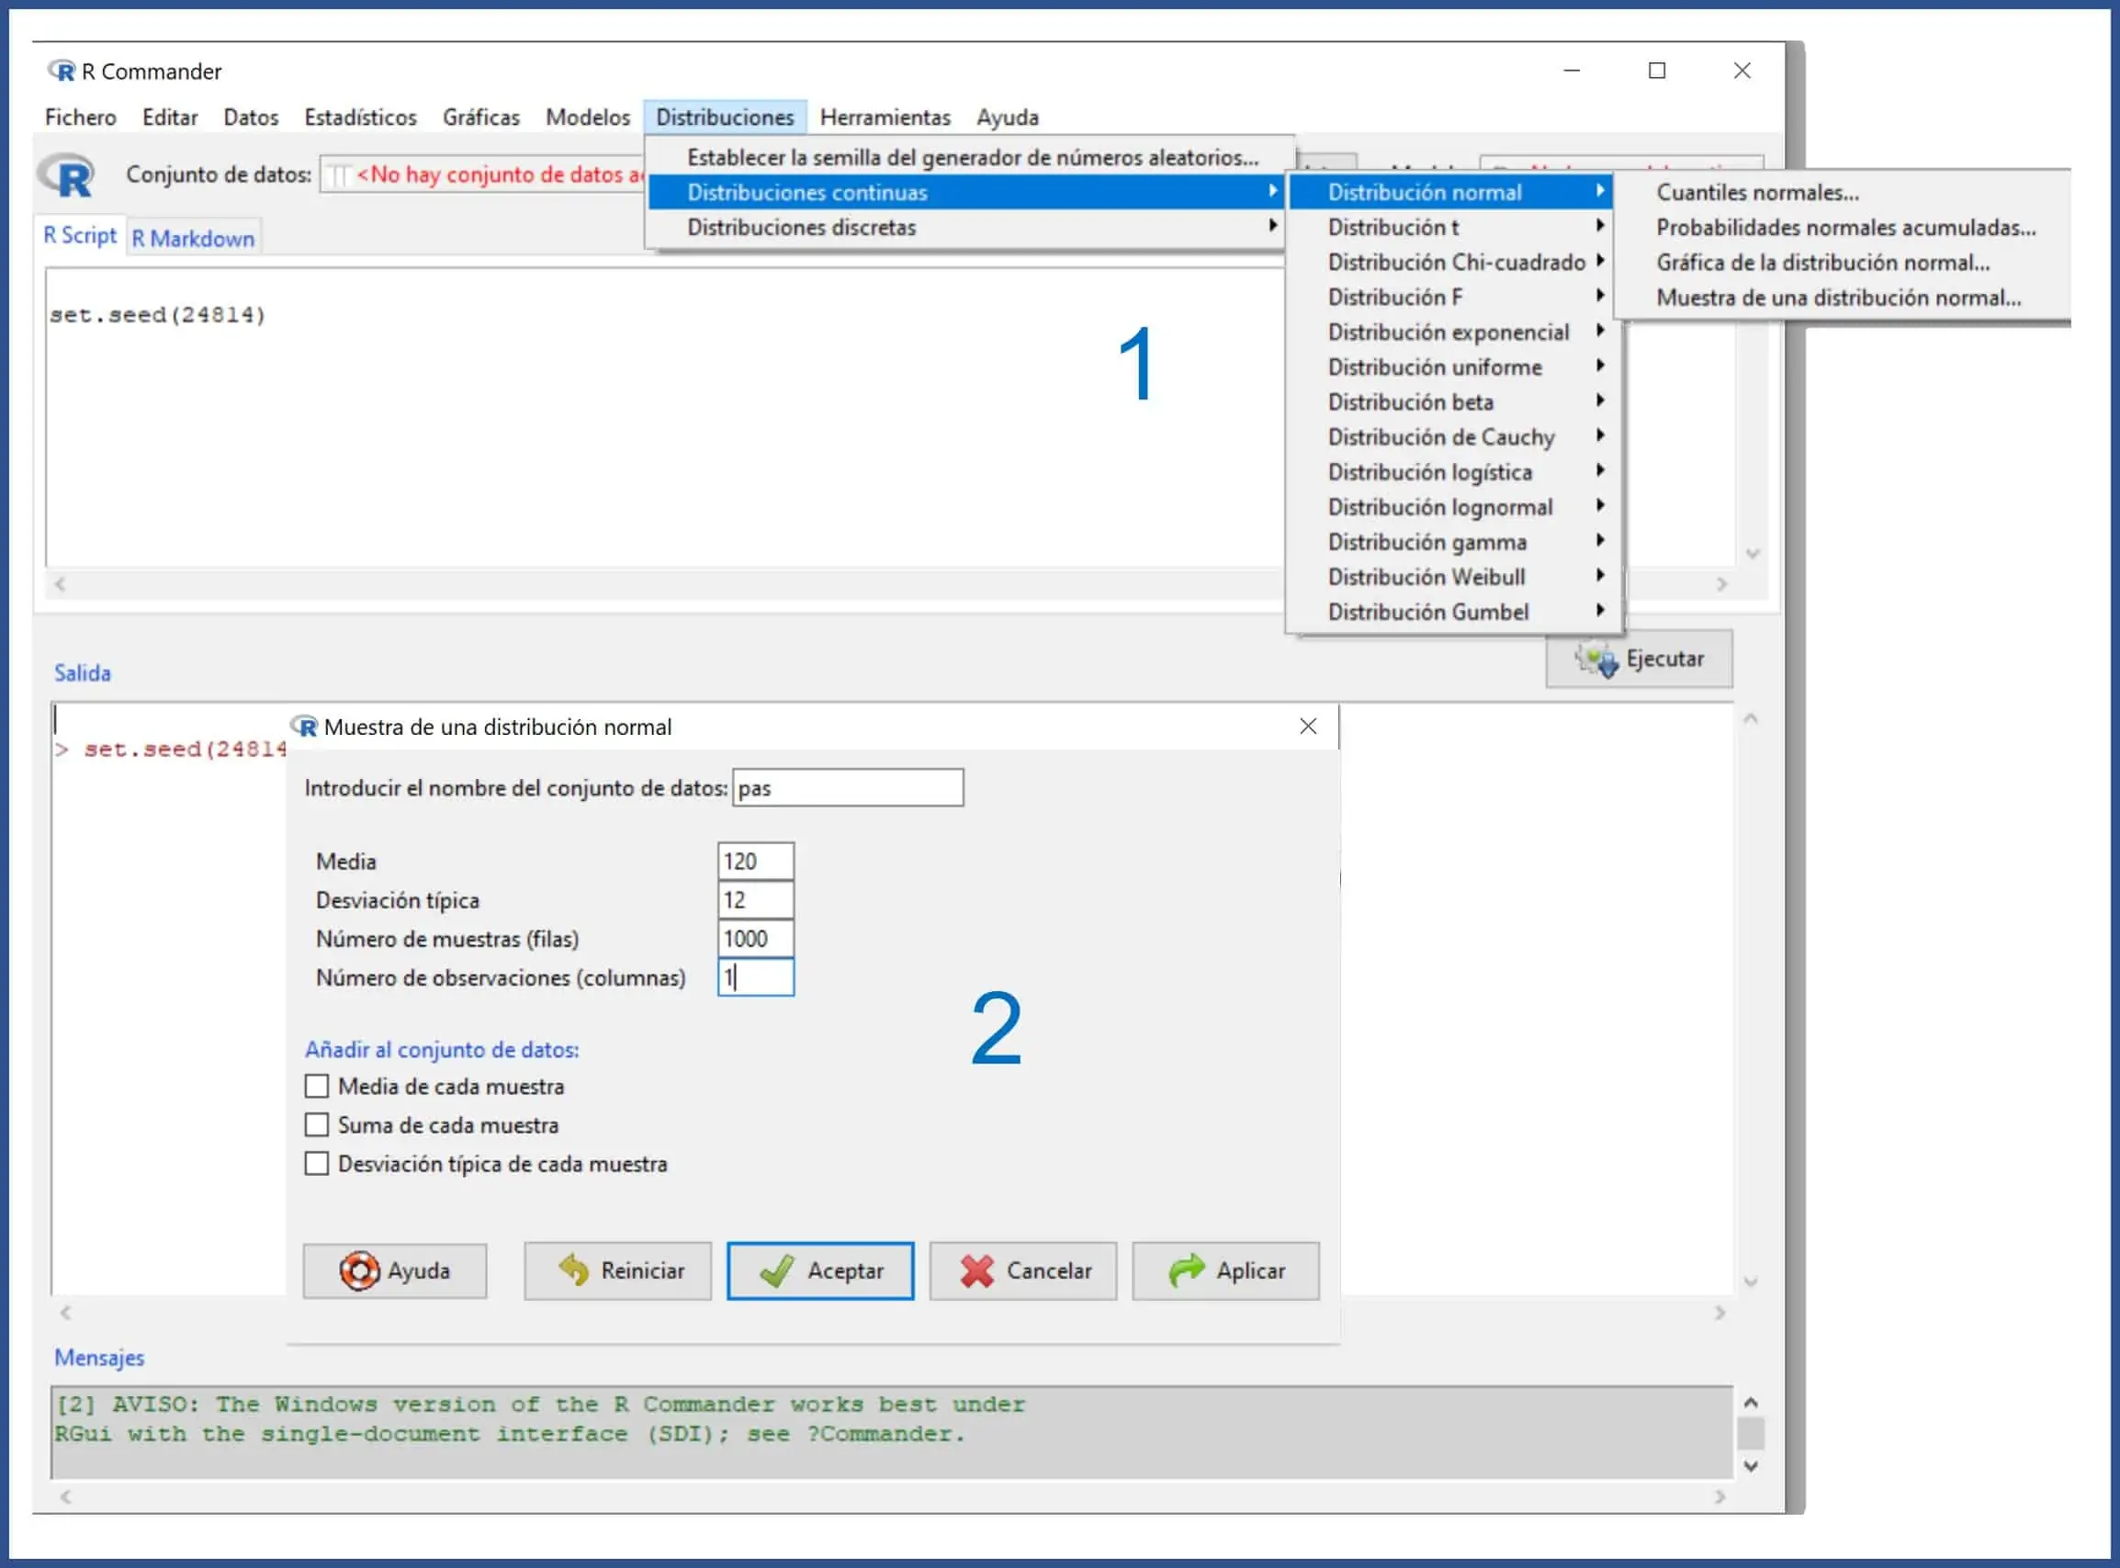Check Suma de cada muestra option
The width and height of the screenshot is (2120, 1568).
point(317,1124)
